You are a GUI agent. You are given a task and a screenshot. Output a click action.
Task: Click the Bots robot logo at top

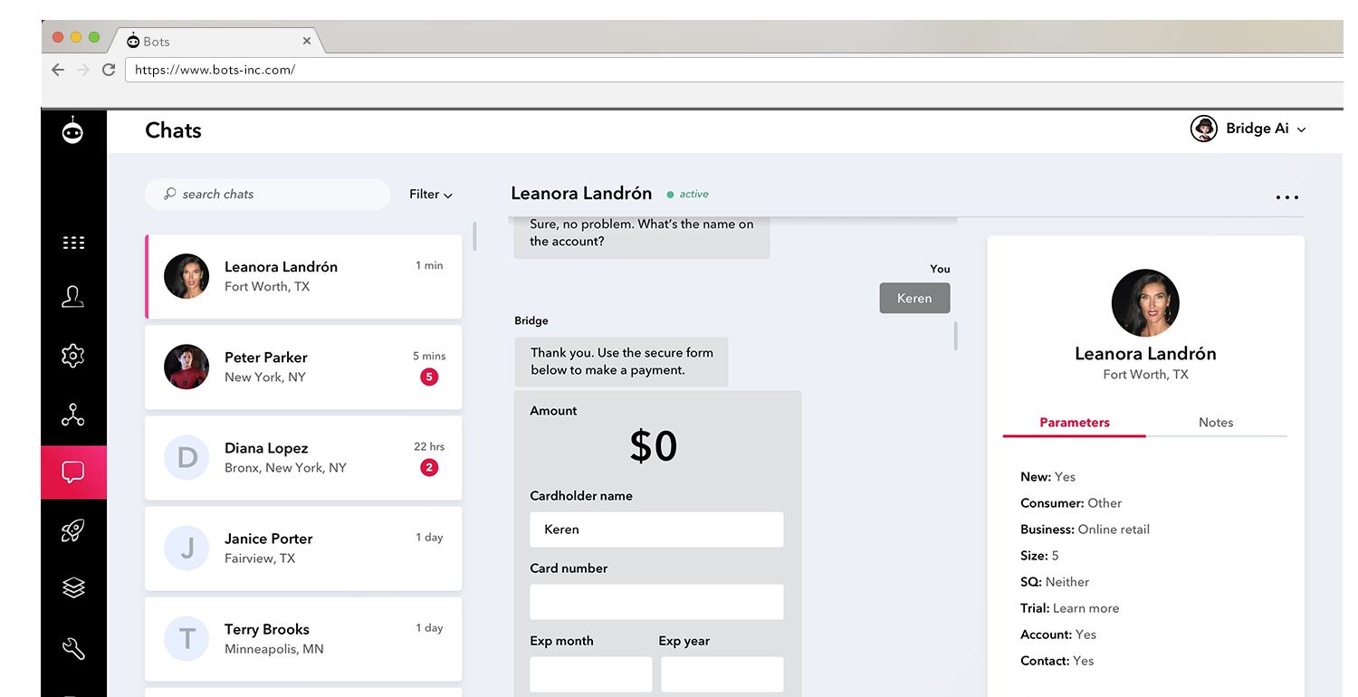(x=73, y=131)
